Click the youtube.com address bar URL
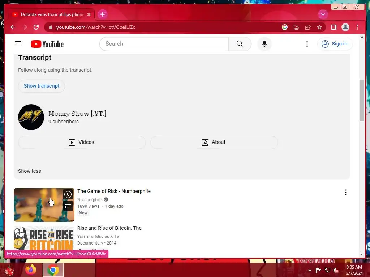 (x=95, y=27)
